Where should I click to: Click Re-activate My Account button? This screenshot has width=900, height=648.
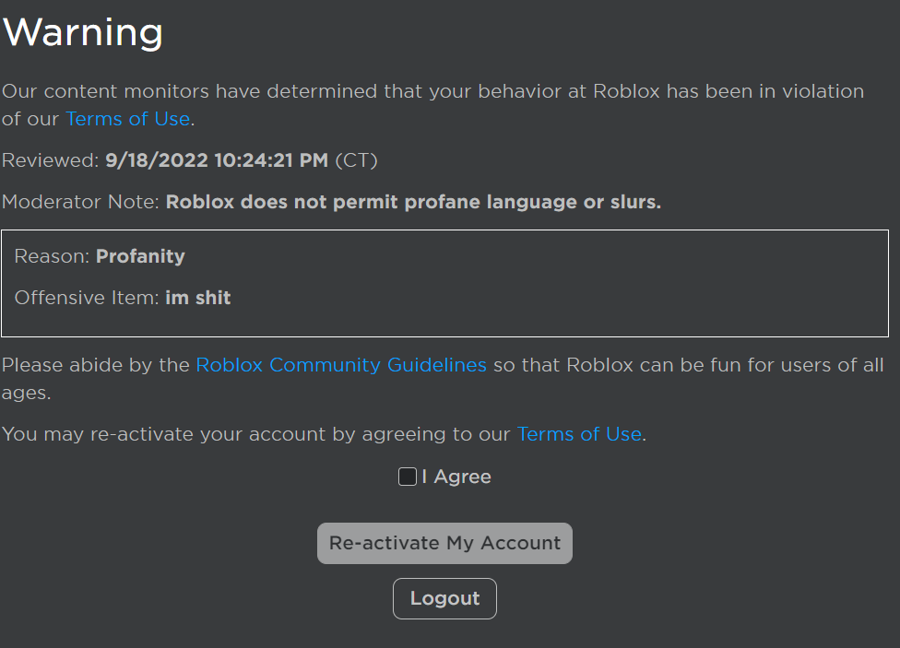point(444,543)
